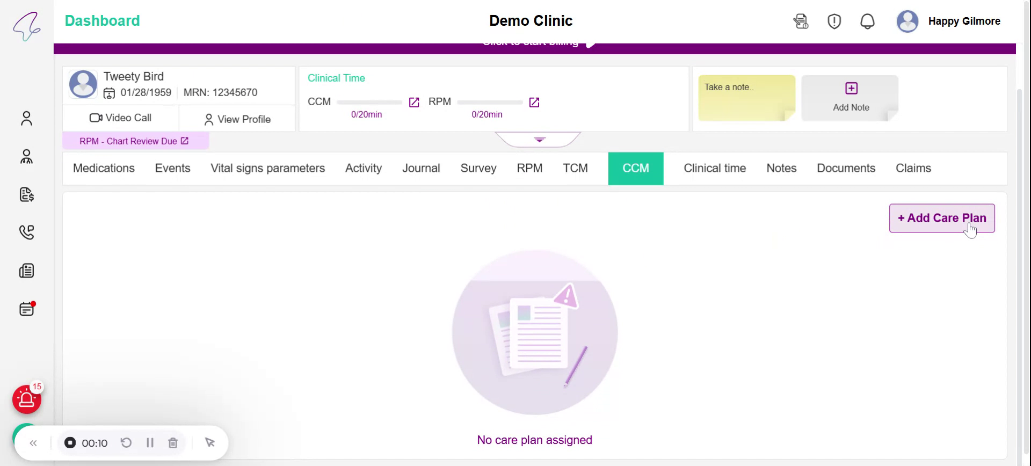Open the Clinical time tab
This screenshot has height=466, width=1031.
[715, 168]
